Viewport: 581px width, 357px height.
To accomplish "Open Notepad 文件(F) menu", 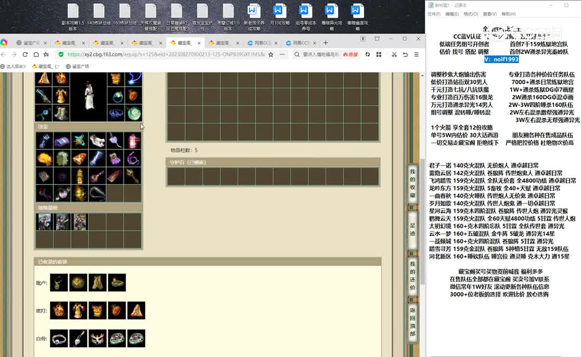I will pyautogui.click(x=434, y=14).
